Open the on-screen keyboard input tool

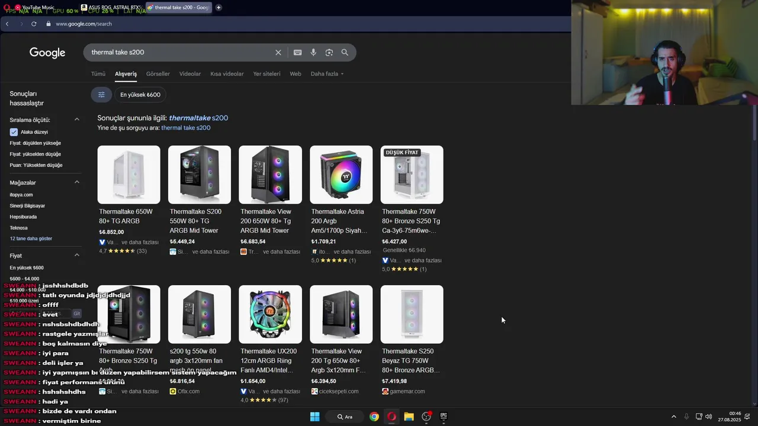click(297, 53)
